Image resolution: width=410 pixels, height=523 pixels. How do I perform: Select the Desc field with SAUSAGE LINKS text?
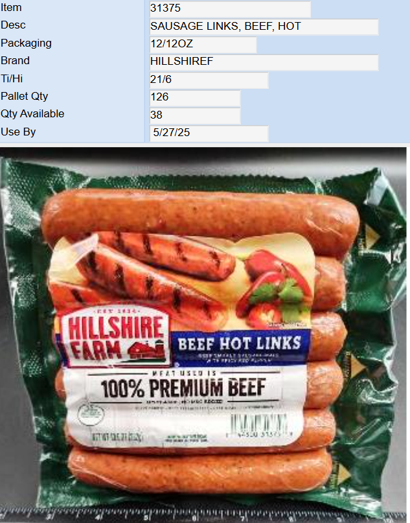[x=264, y=27]
